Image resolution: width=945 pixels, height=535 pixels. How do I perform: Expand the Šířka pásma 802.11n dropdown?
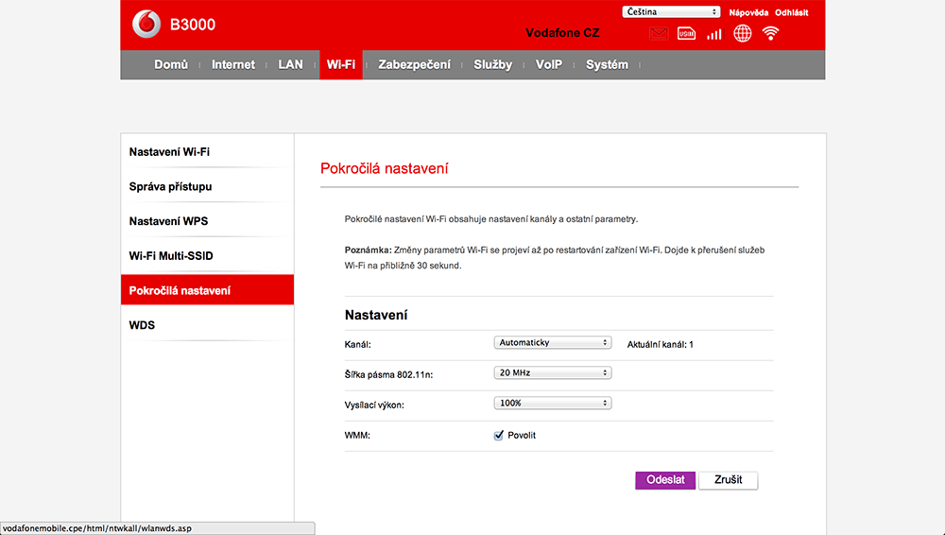click(553, 373)
